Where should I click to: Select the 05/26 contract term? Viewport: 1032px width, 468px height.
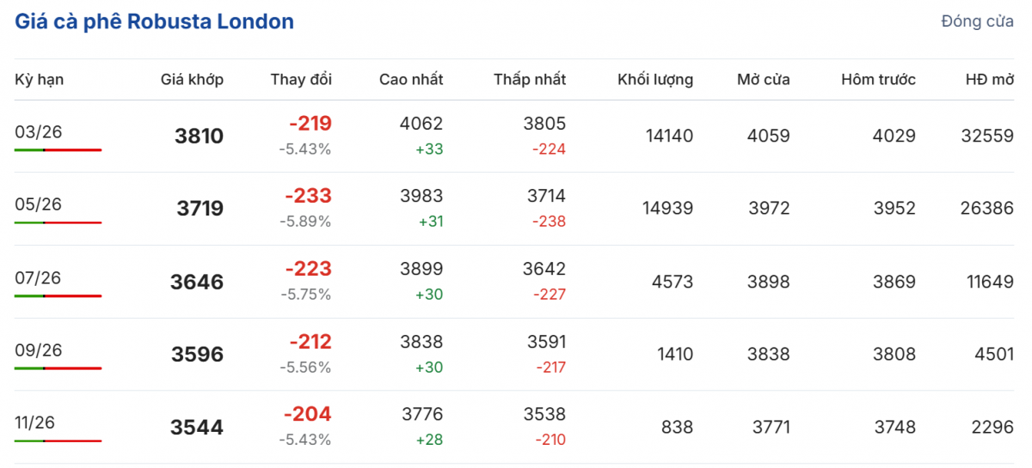click(39, 204)
